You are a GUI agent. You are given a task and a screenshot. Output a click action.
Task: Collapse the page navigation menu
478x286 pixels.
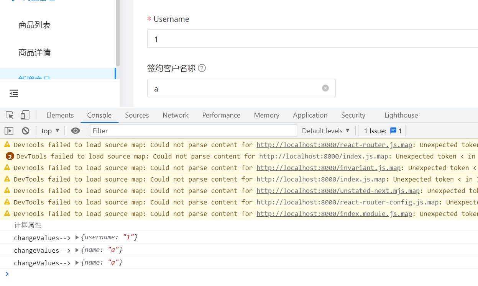[14, 93]
